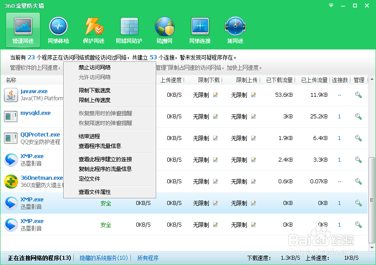Edit upload limit for 360netman.exe

pos(253,182)
